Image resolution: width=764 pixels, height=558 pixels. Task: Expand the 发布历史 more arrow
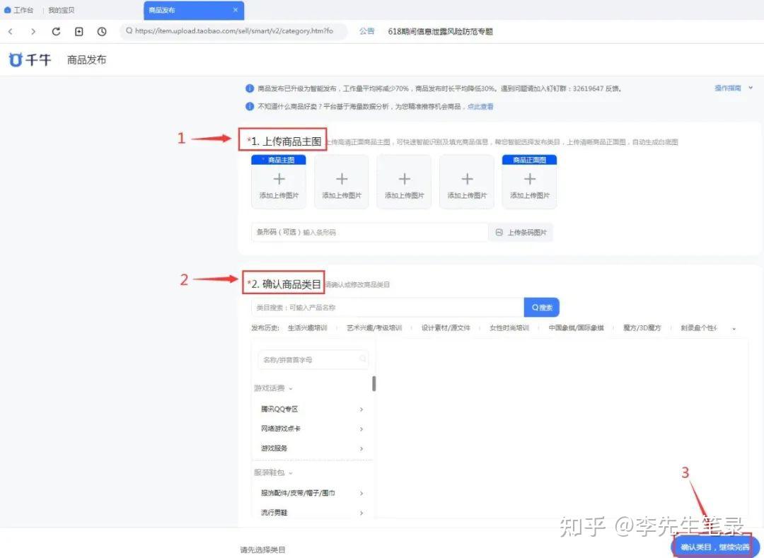pyautogui.click(x=734, y=329)
